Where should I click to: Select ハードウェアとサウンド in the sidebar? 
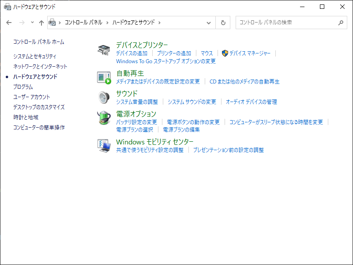tap(35, 76)
